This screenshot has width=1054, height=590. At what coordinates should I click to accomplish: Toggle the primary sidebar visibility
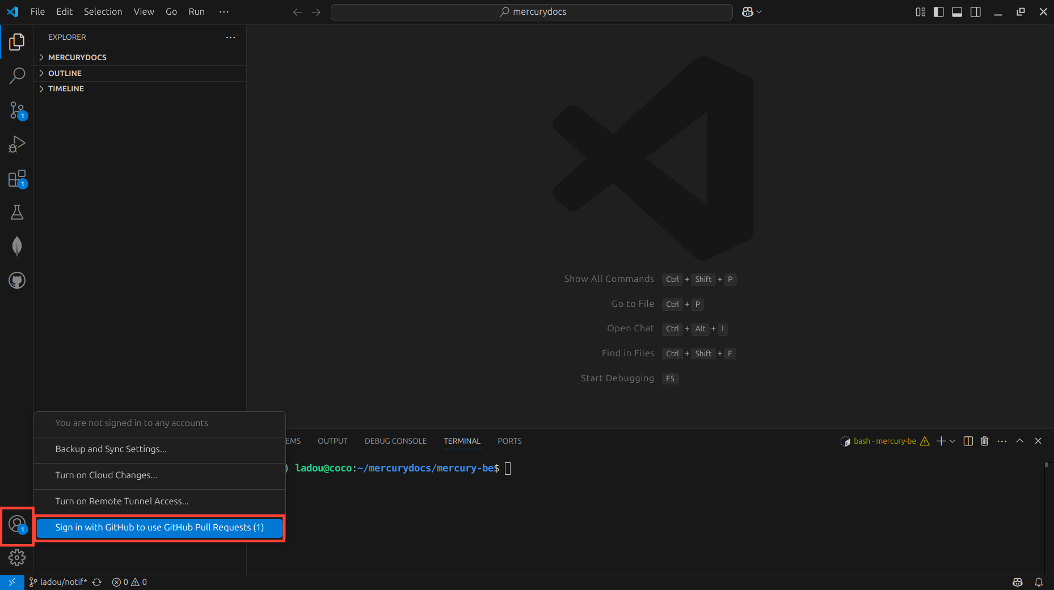tap(938, 11)
